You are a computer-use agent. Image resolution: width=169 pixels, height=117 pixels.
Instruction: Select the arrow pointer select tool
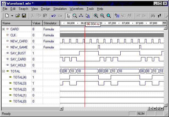coord(69,16)
